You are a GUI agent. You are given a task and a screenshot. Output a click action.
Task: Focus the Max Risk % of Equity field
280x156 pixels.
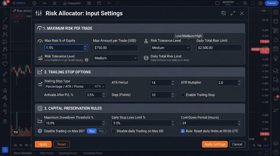(x=66, y=48)
